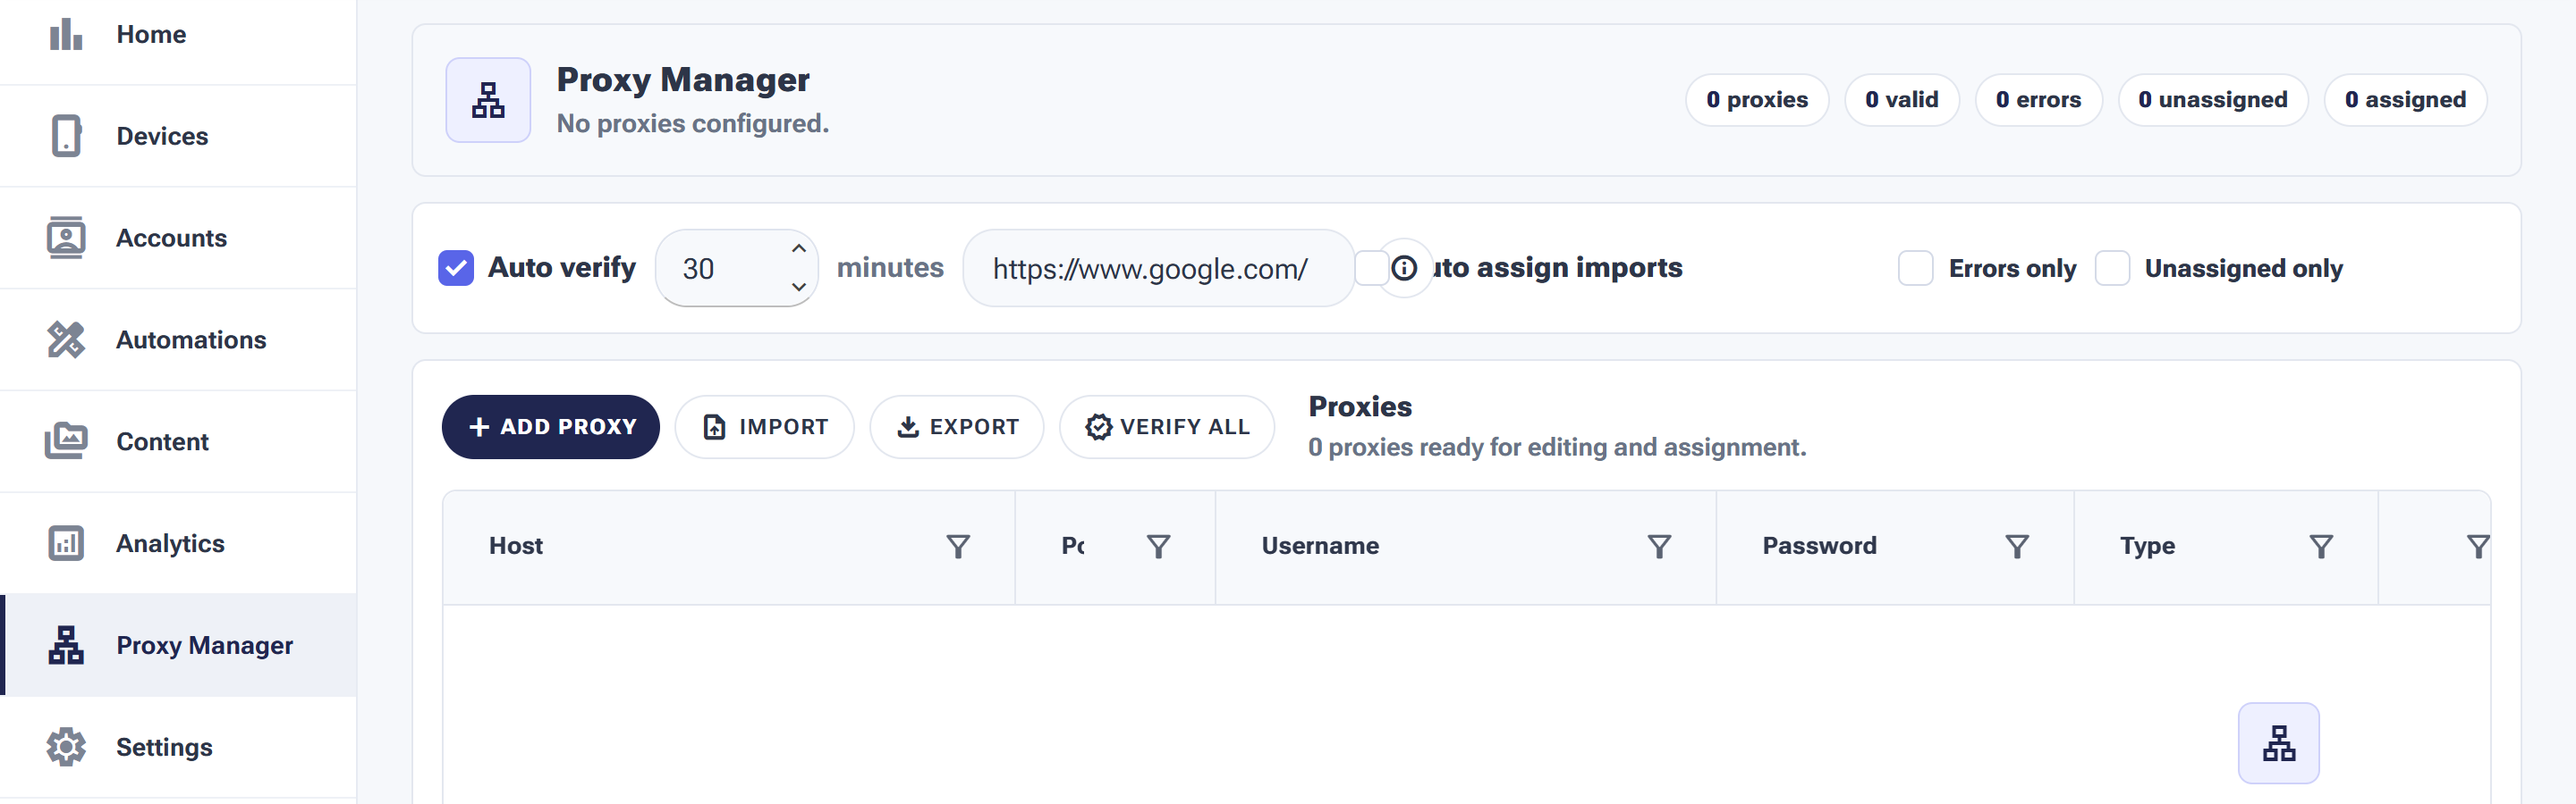The height and width of the screenshot is (804, 2576).
Task: Click the Proxy Manager header network icon
Action: 488,100
